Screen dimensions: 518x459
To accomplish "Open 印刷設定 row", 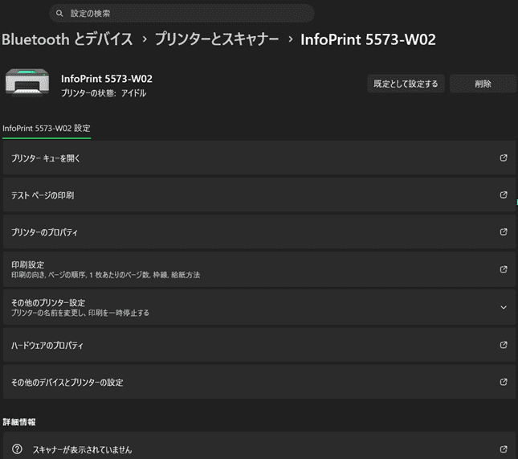I will (259, 269).
